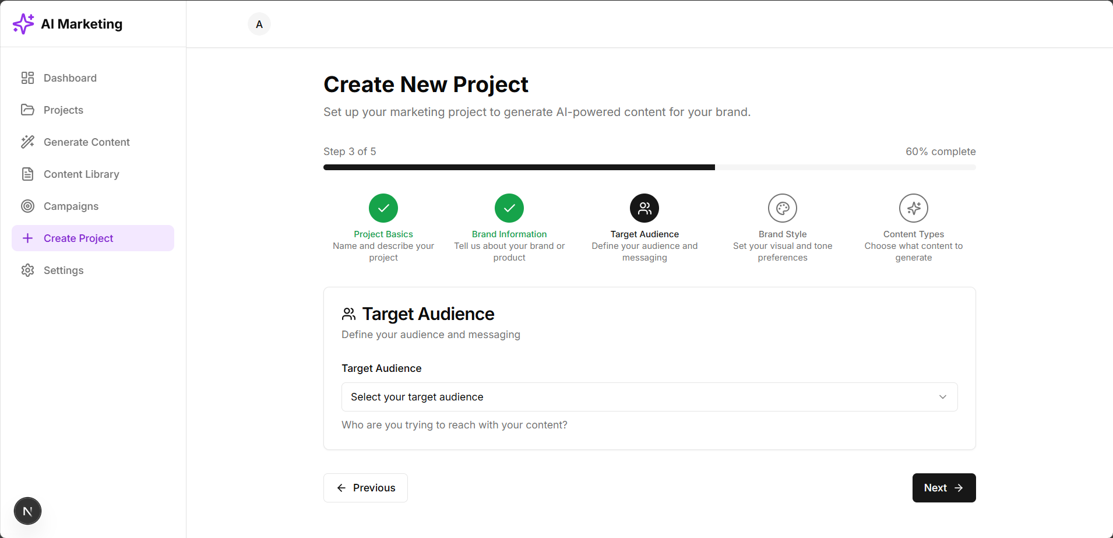Open Generate Content in the sidebar

(93, 142)
